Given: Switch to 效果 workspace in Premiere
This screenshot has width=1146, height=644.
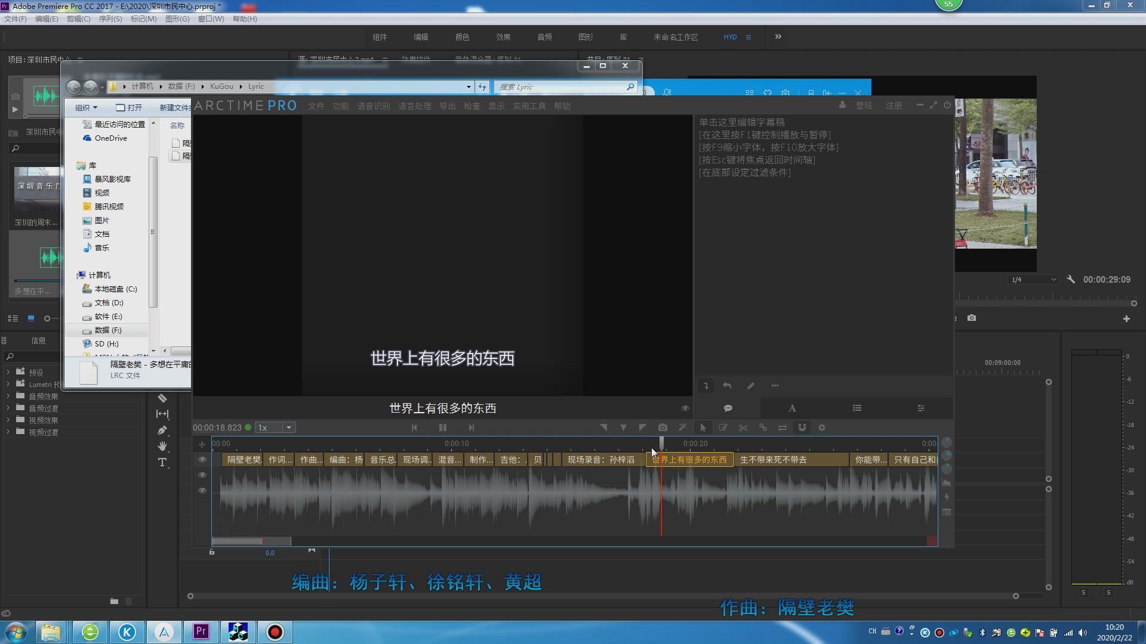Looking at the screenshot, I should tap(503, 37).
